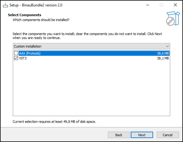Image resolution: width=183 pixels, height=142 pixels.
Task: Click the 38,6 MB size value
Action: pos(163,53)
